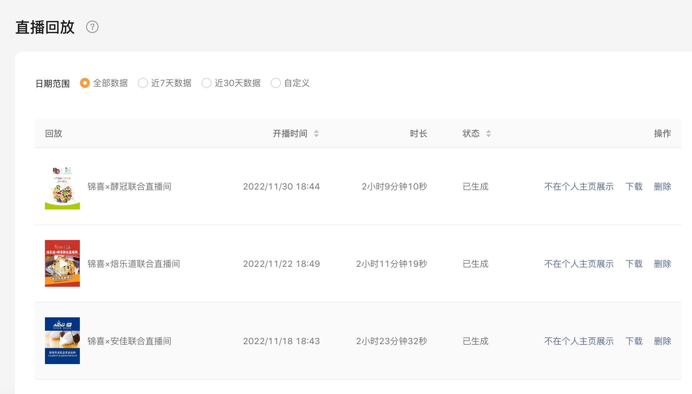
Task: Select the 全部数据 radio button
Action: click(x=85, y=83)
